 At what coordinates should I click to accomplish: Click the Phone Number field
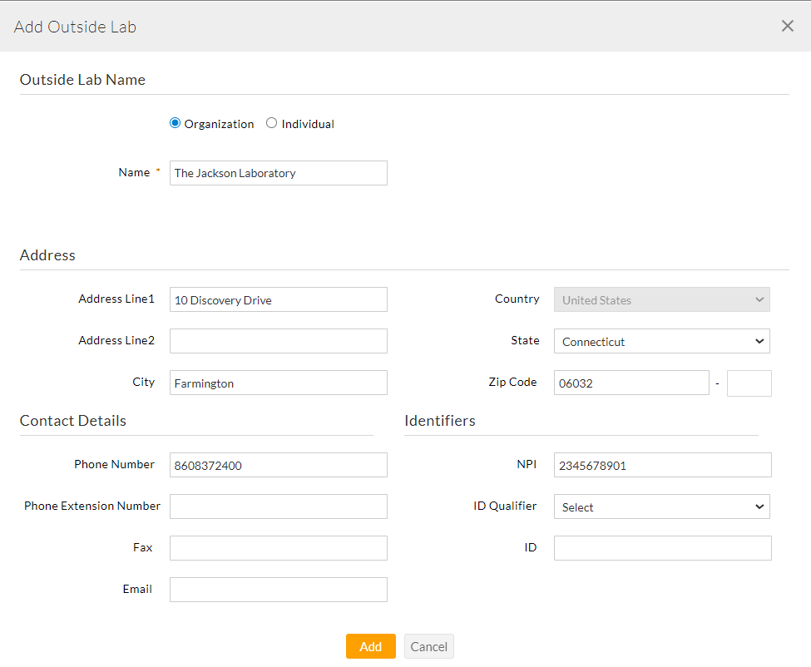pos(278,465)
